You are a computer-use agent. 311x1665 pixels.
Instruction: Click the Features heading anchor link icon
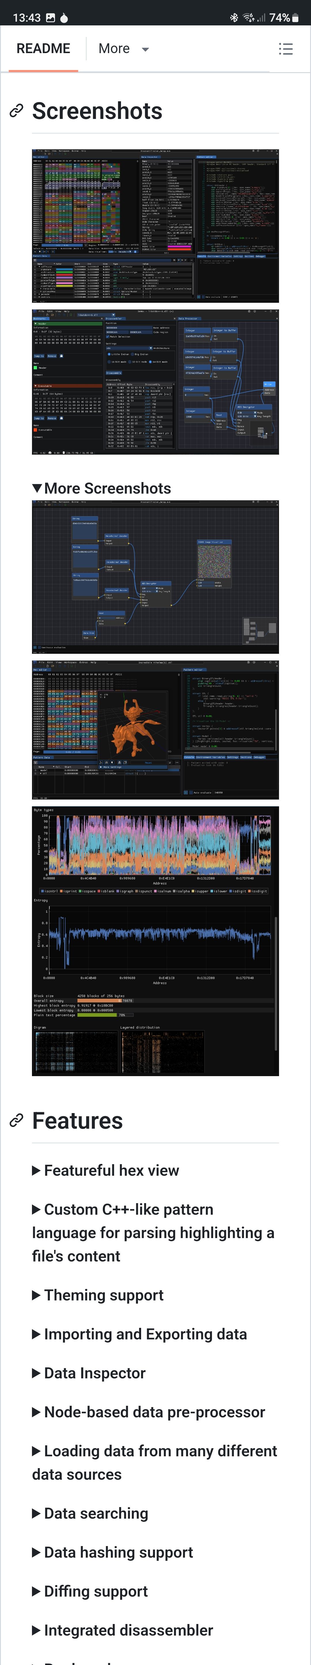tap(16, 1120)
